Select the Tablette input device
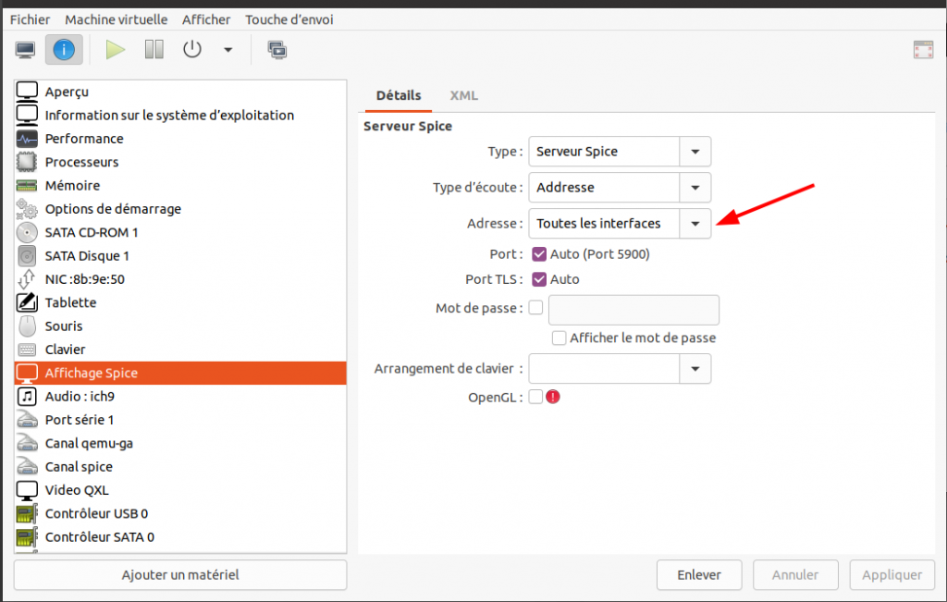This screenshot has width=947, height=602. click(180, 302)
